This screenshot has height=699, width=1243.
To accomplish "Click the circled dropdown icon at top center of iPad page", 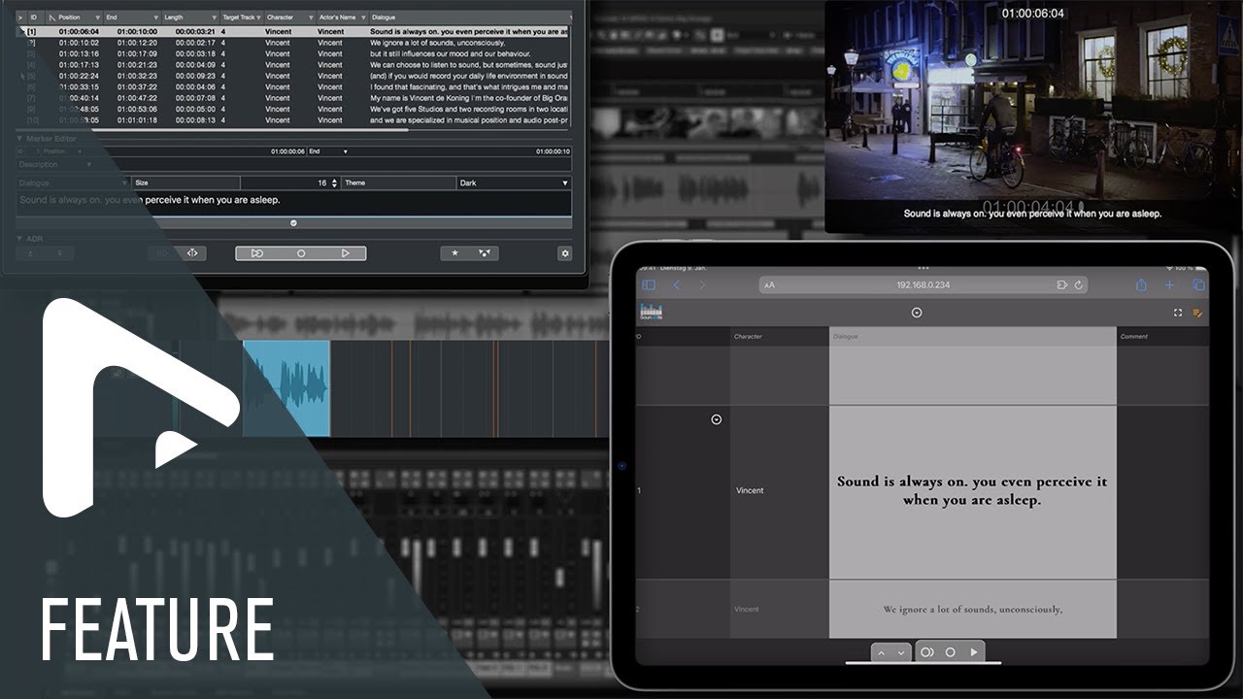I will click(x=917, y=313).
